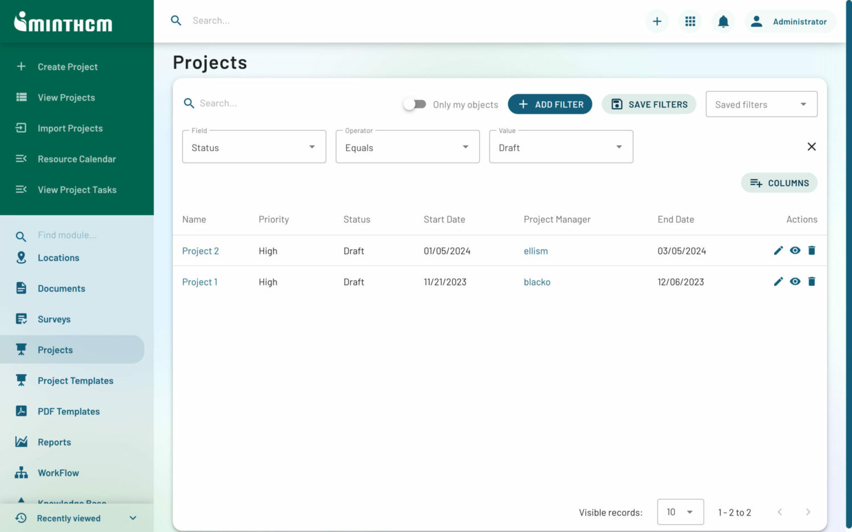
Task: Open the Create Project sidebar option
Action: coord(67,66)
